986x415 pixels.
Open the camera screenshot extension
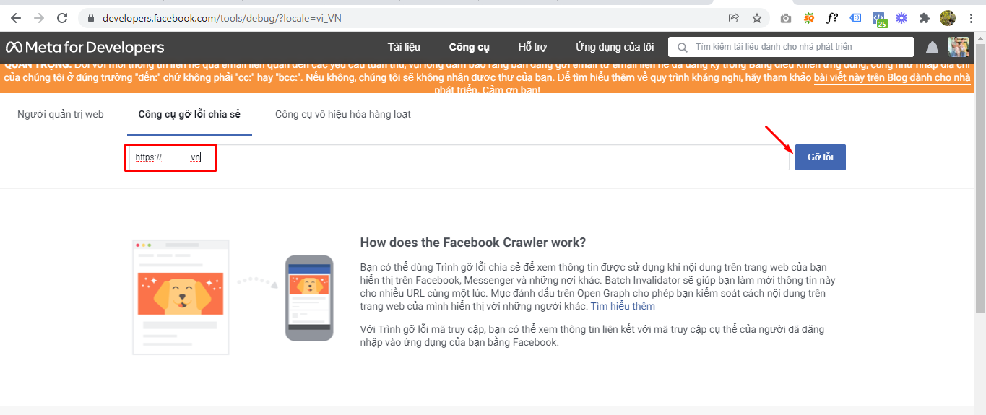786,19
